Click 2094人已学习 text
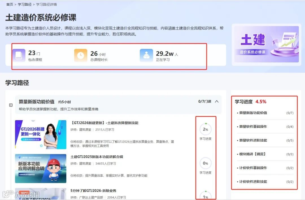 pos(117,197)
